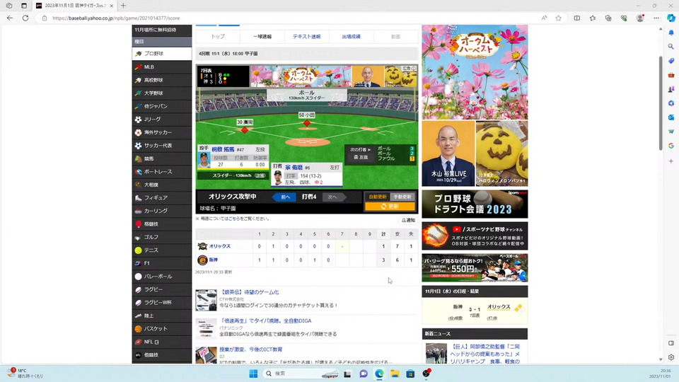Open Windows Start menu
Viewport: 679px width, 382px height.
pos(253,374)
